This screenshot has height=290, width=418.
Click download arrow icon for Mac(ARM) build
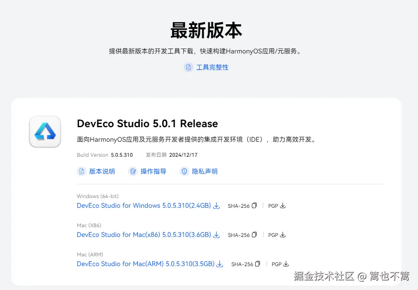(220, 264)
